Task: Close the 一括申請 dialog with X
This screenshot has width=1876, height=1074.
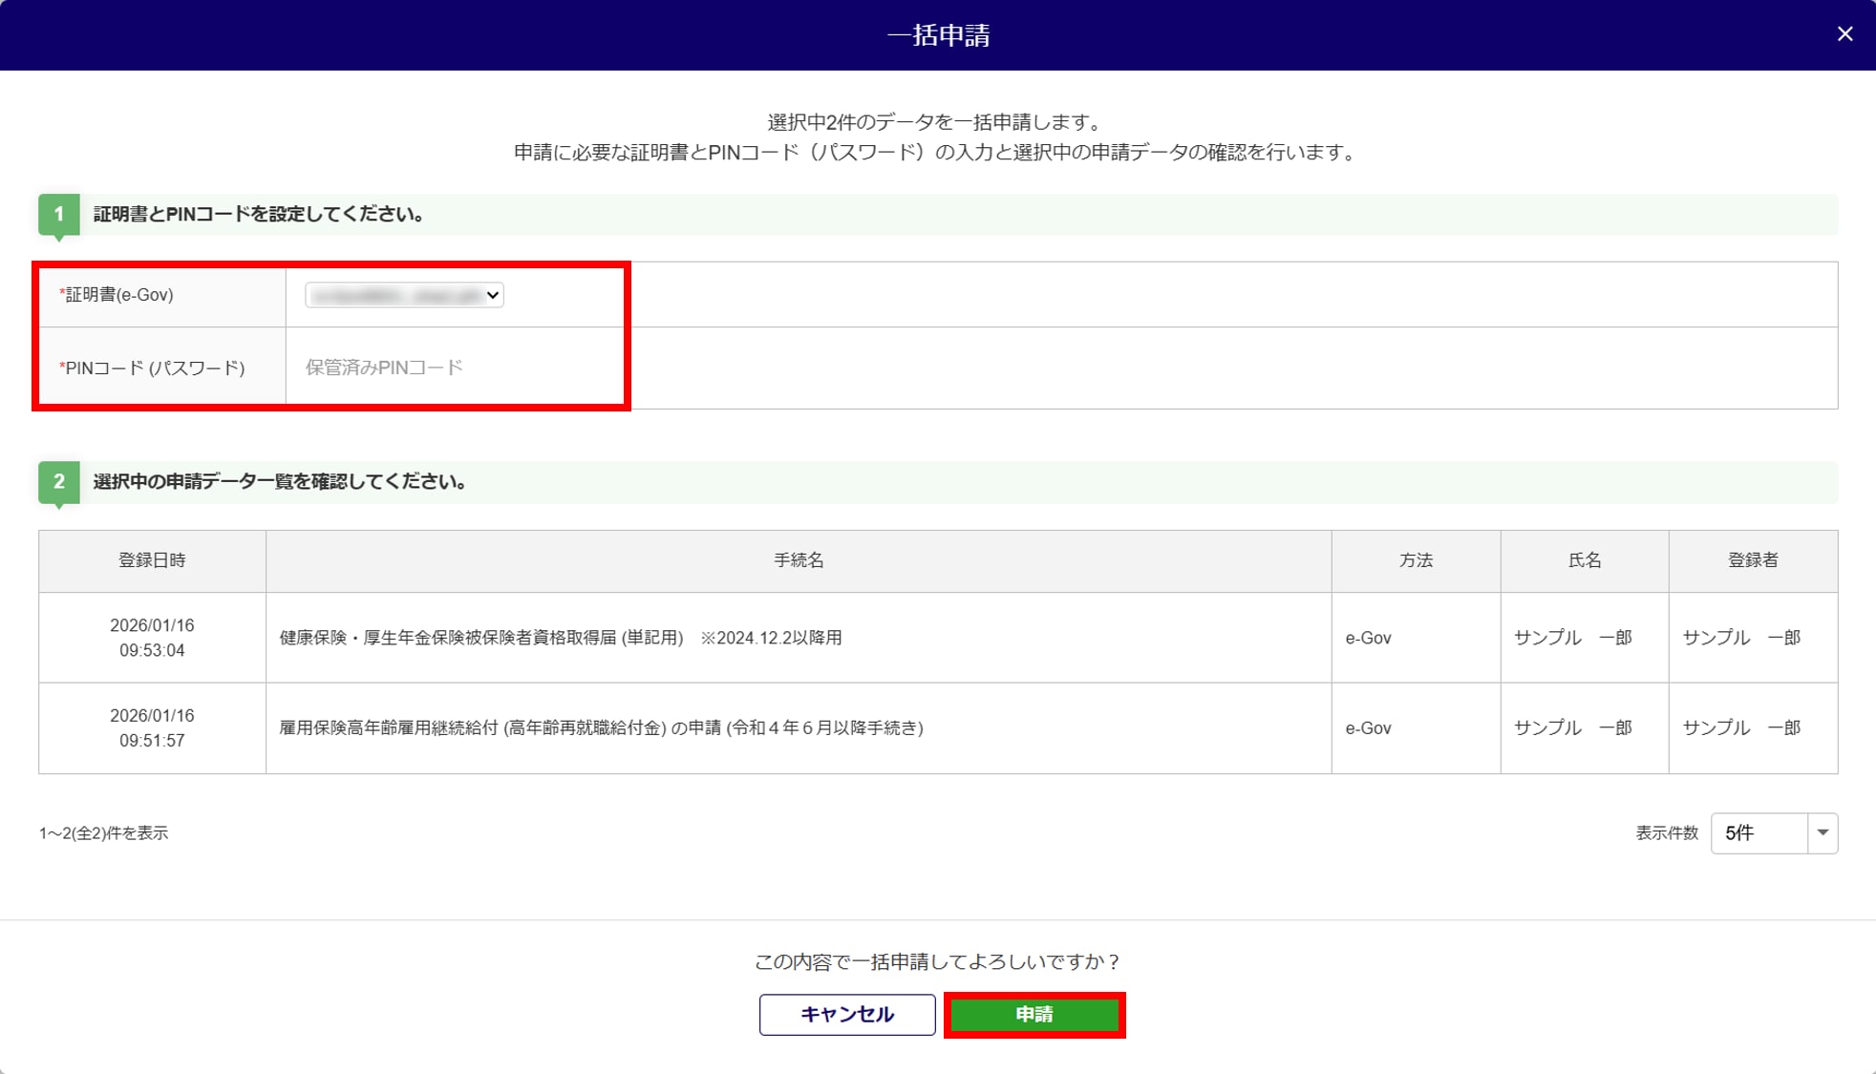Action: click(x=1844, y=34)
